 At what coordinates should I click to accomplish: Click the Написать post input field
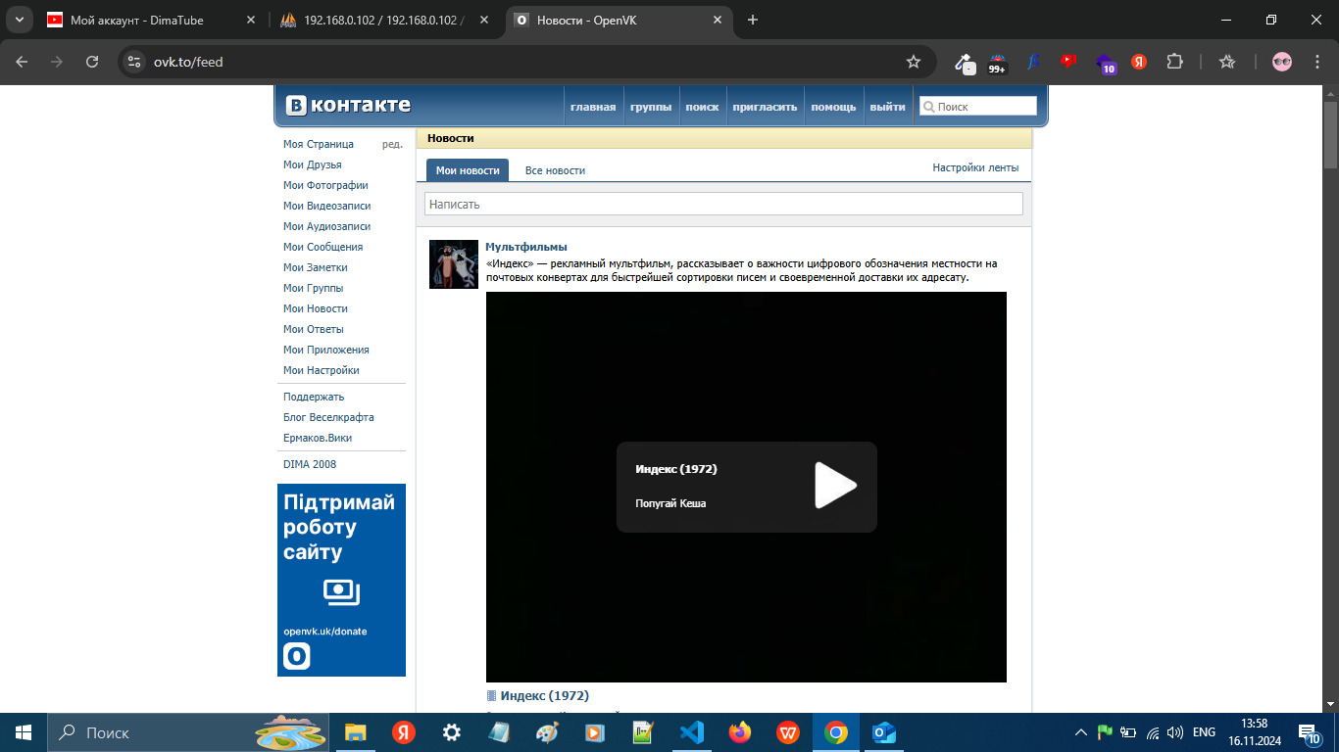tap(723, 204)
